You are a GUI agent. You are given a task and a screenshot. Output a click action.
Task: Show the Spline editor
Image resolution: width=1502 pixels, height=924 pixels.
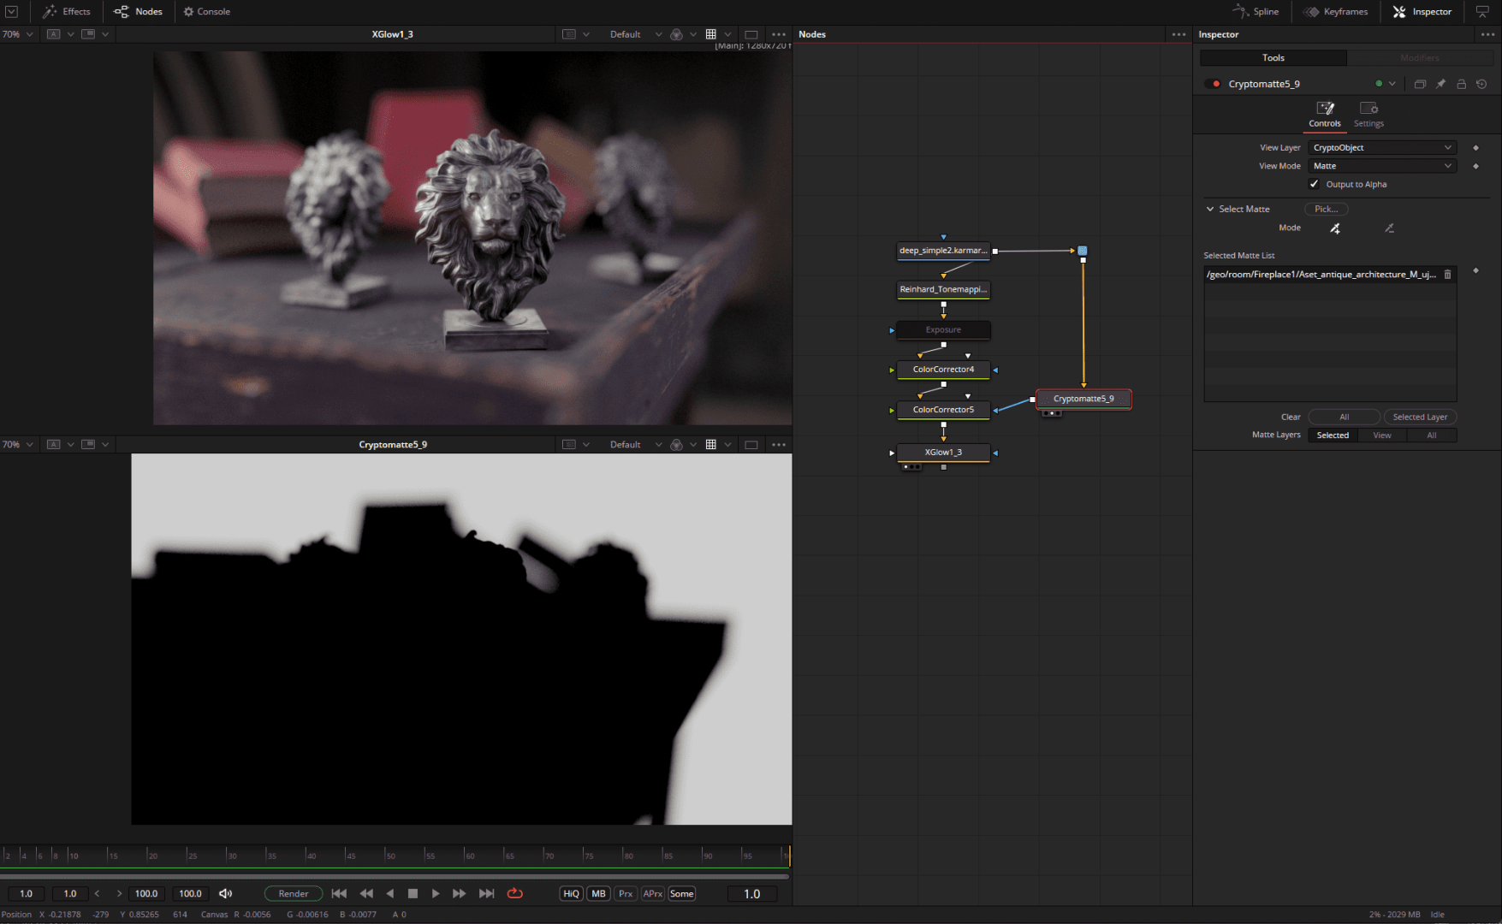click(1256, 11)
